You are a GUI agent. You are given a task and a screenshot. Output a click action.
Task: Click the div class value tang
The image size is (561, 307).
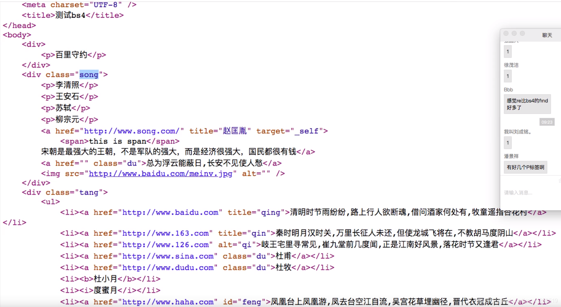click(x=89, y=193)
